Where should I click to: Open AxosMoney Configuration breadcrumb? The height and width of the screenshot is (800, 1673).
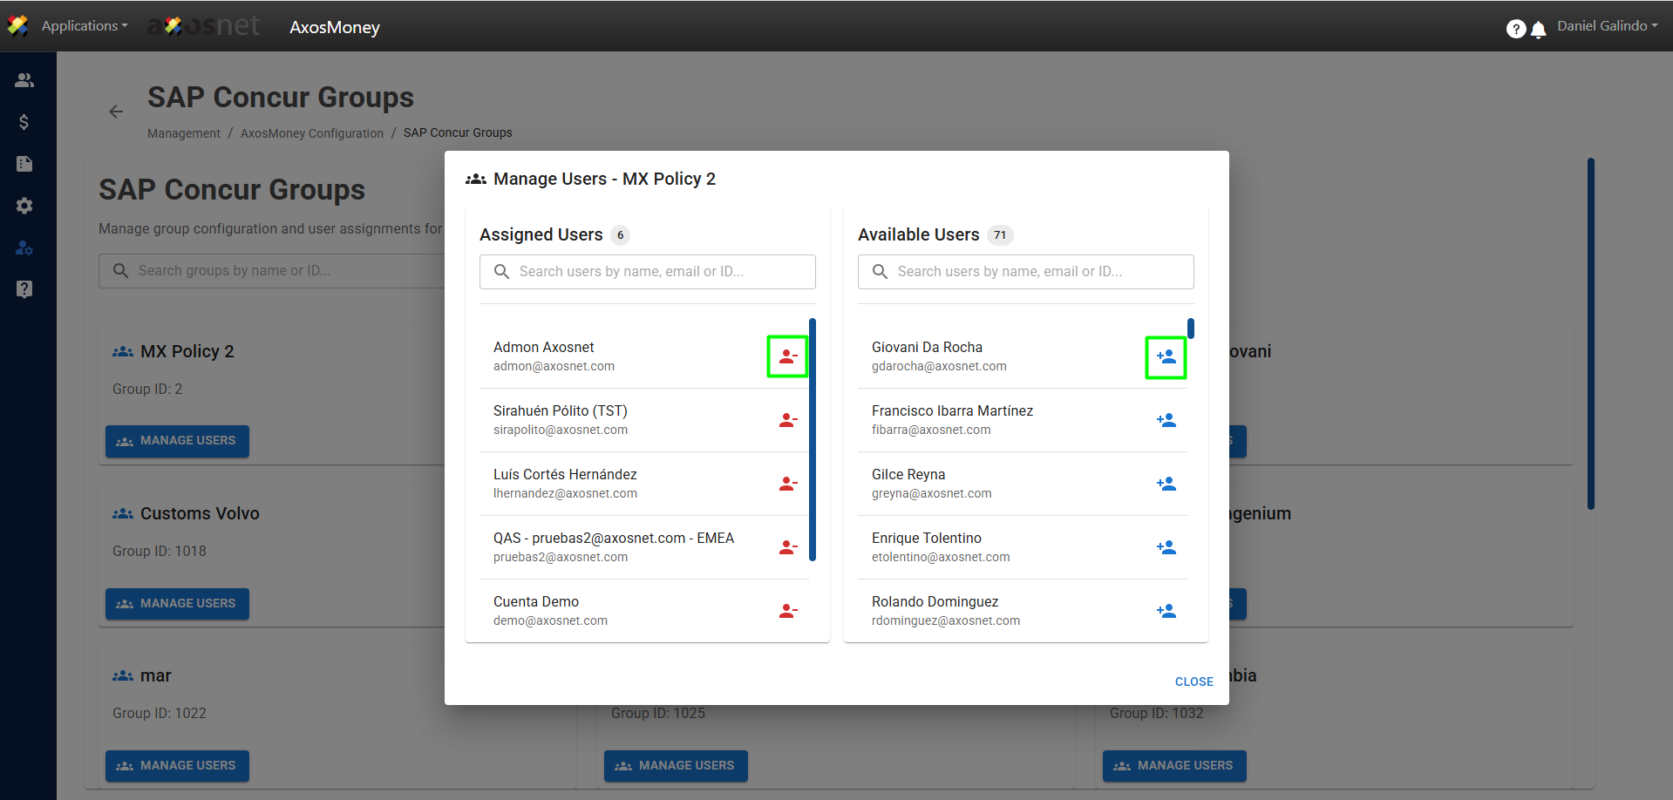(311, 133)
